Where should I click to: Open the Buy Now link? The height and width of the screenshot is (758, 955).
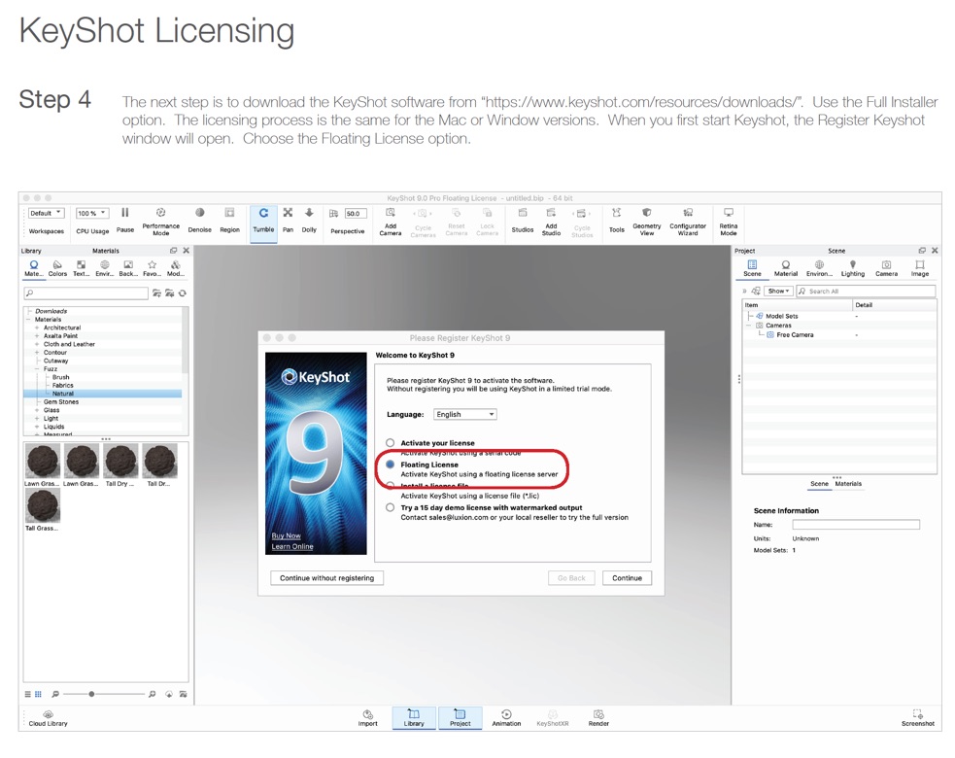point(287,536)
